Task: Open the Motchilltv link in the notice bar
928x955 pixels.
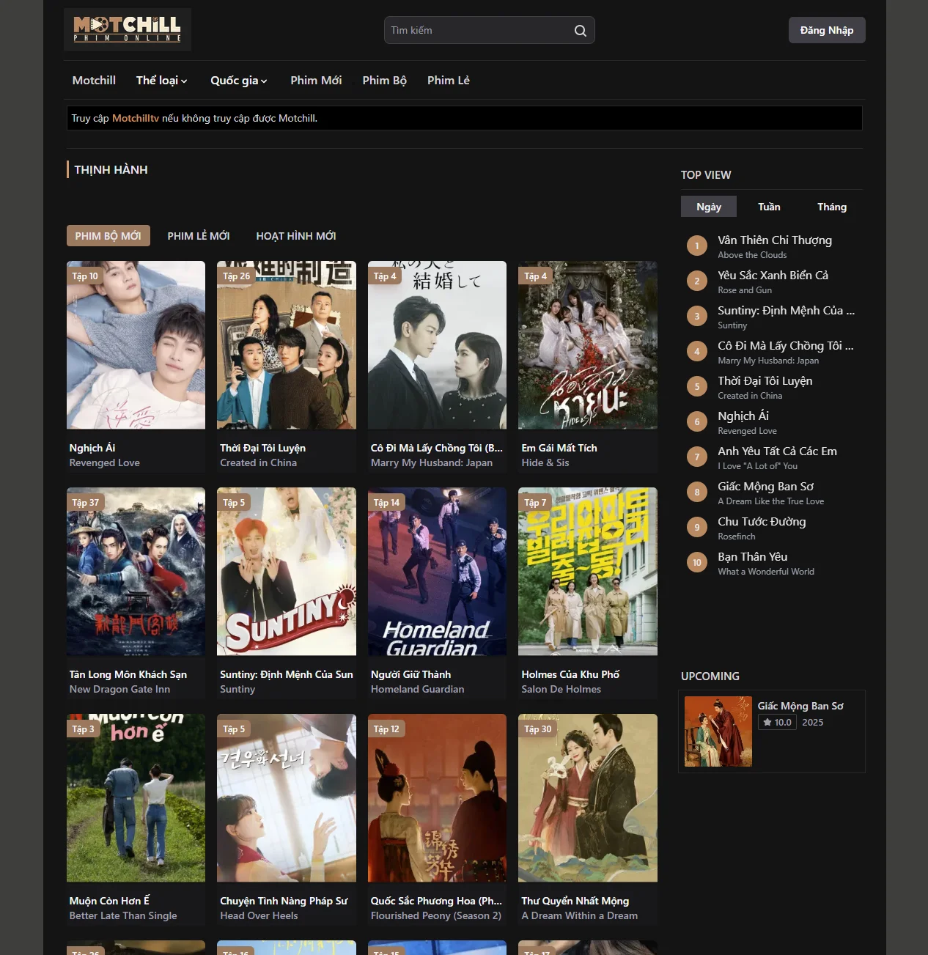Action: click(136, 117)
